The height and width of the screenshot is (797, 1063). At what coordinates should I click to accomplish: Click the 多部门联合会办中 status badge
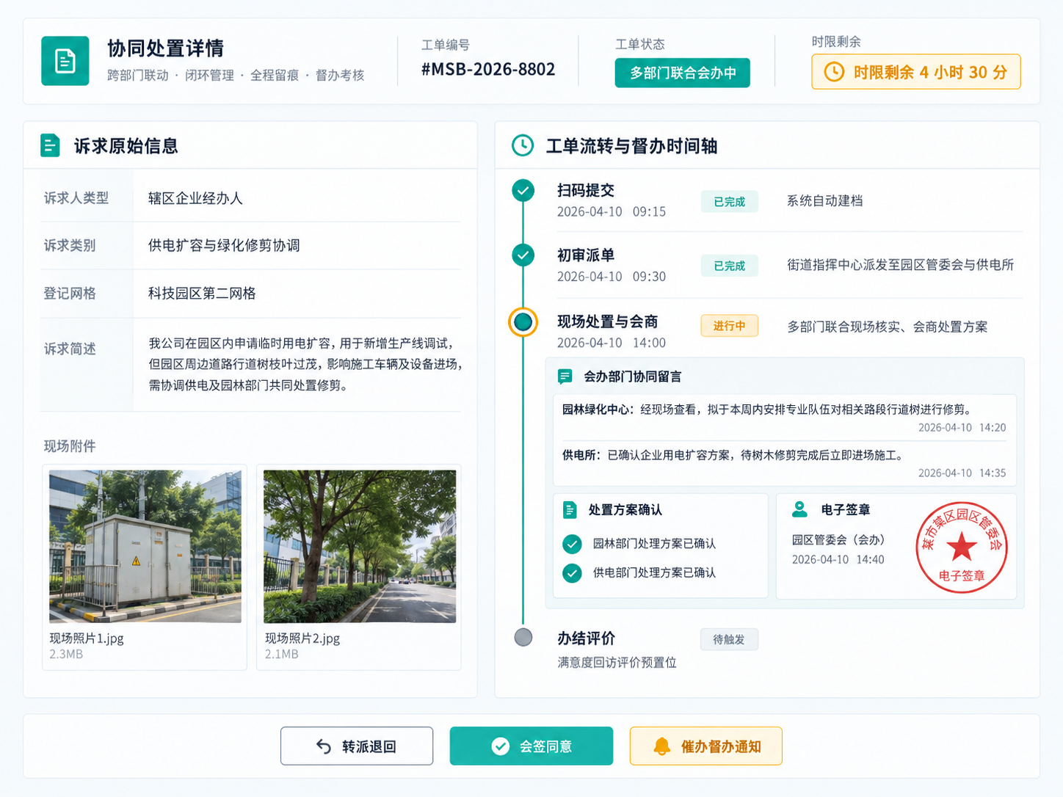pyautogui.click(x=683, y=73)
